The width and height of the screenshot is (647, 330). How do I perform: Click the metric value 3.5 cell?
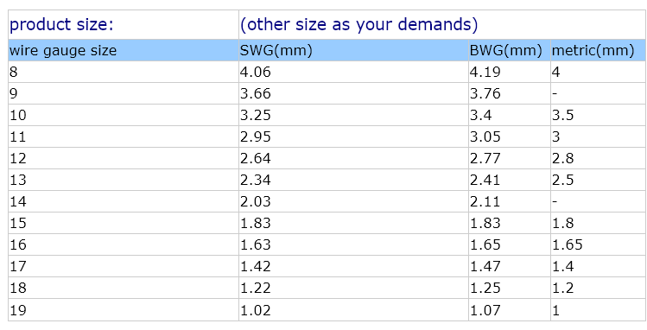click(599, 115)
